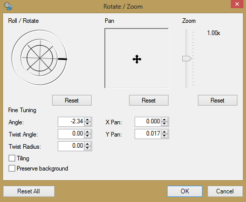Enable the Preserve background checkbox

[12, 169]
